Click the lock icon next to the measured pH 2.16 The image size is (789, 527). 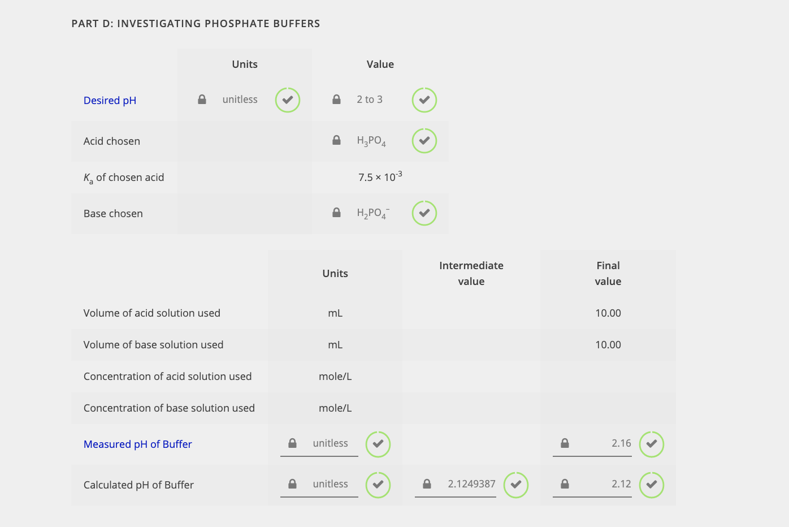[564, 443]
